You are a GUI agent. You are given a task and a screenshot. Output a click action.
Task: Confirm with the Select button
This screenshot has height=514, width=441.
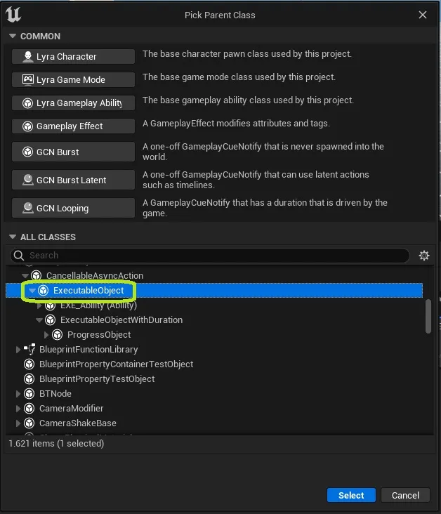click(x=351, y=495)
